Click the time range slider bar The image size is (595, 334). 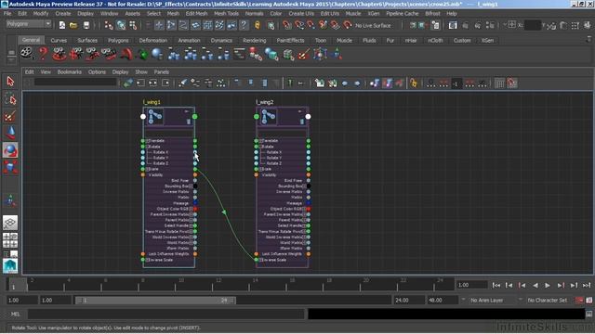[155, 301]
